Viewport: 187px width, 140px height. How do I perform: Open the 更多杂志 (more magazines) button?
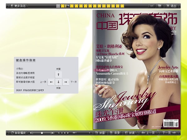pos(18,6)
